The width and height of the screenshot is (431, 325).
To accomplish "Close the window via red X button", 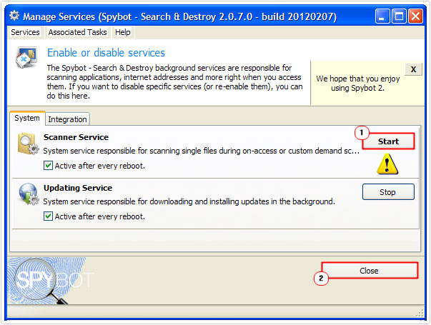I will coord(415,16).
